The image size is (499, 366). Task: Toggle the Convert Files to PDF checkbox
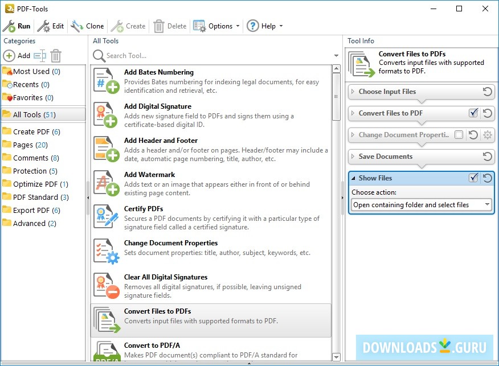click(473, 113)
